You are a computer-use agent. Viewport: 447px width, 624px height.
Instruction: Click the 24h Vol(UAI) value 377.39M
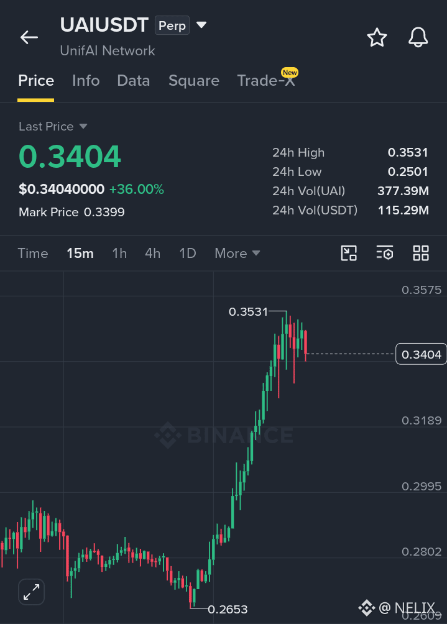pyautogui.click(x=403, y=191)
